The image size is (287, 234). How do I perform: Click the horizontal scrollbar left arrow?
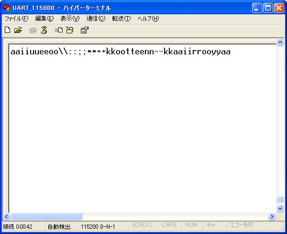(x=7, y=216)
